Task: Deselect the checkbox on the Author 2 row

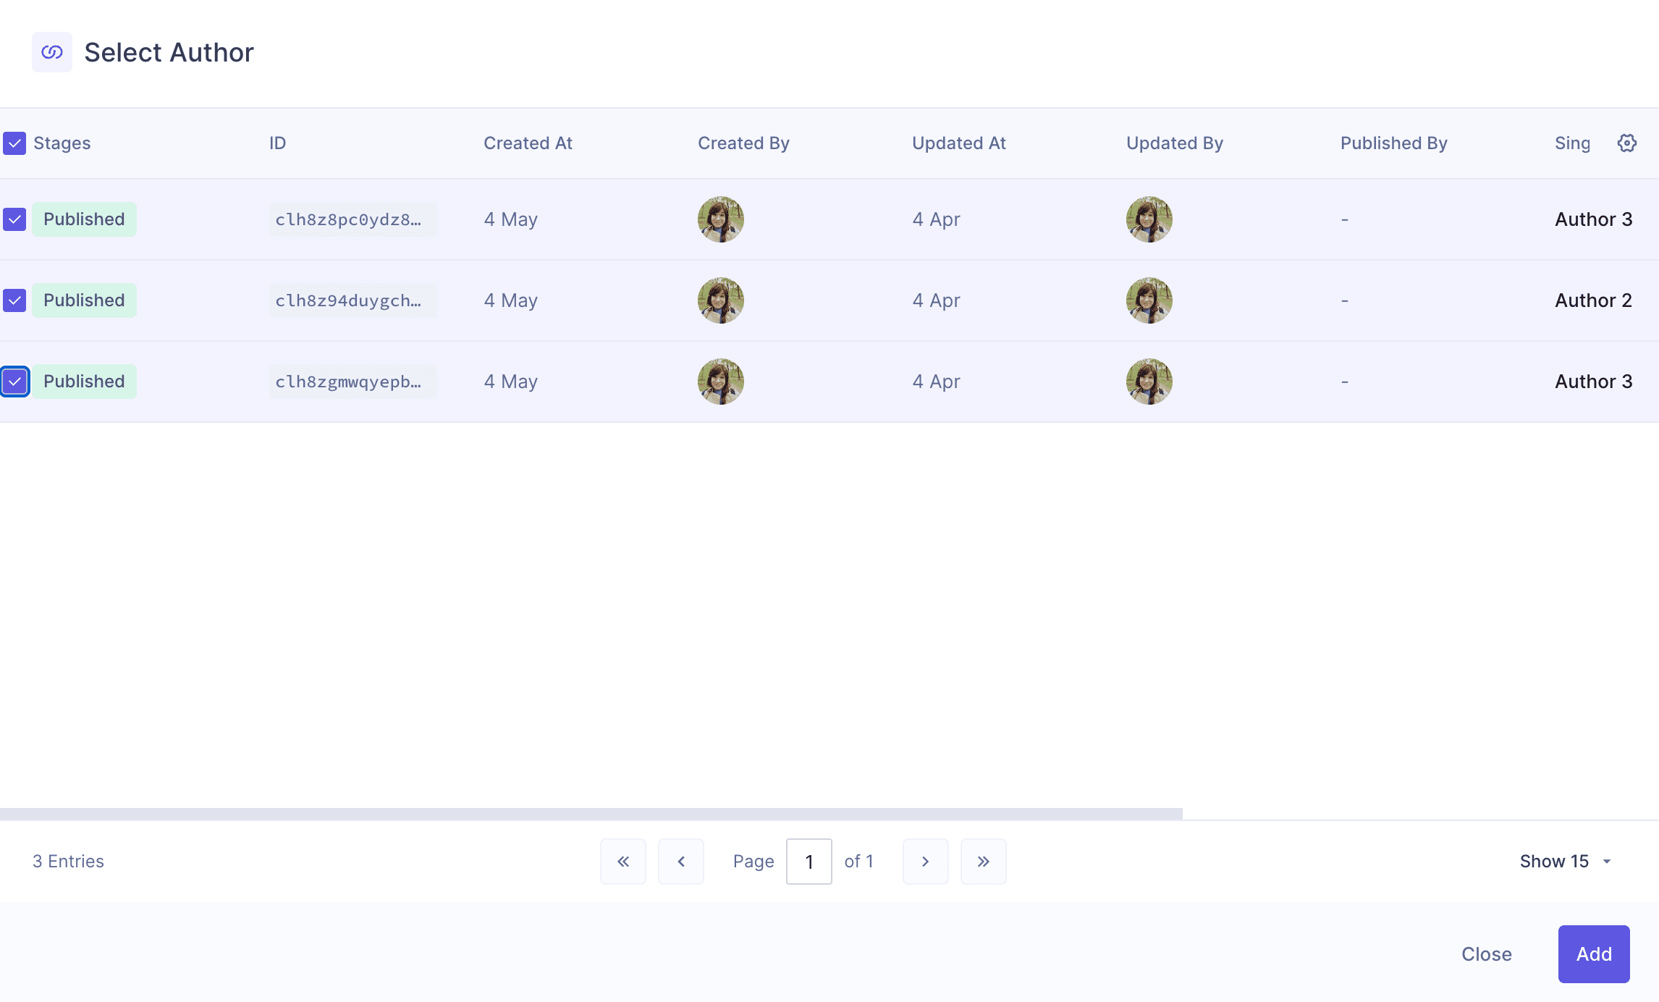Action: click(x=14, y=300)
